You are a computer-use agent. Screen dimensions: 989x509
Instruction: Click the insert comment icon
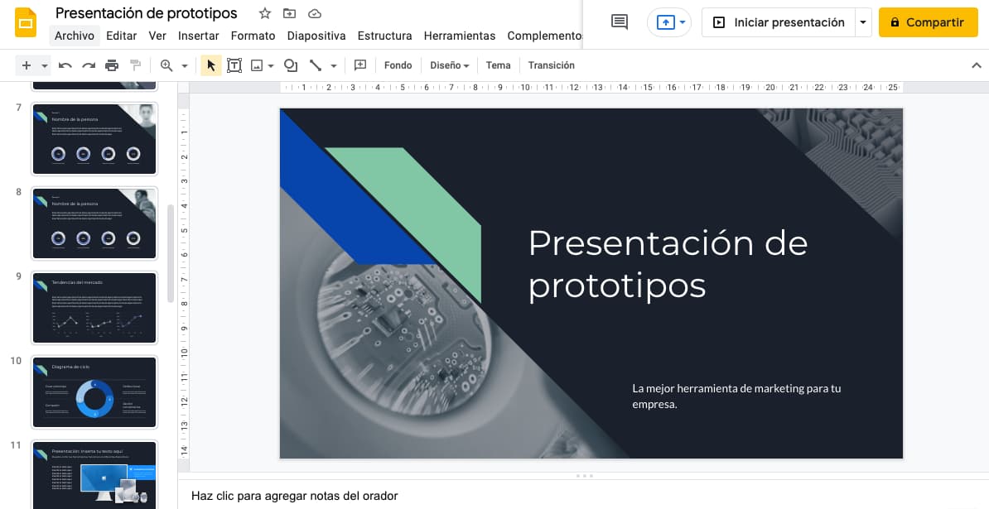[x=359, y=65]
